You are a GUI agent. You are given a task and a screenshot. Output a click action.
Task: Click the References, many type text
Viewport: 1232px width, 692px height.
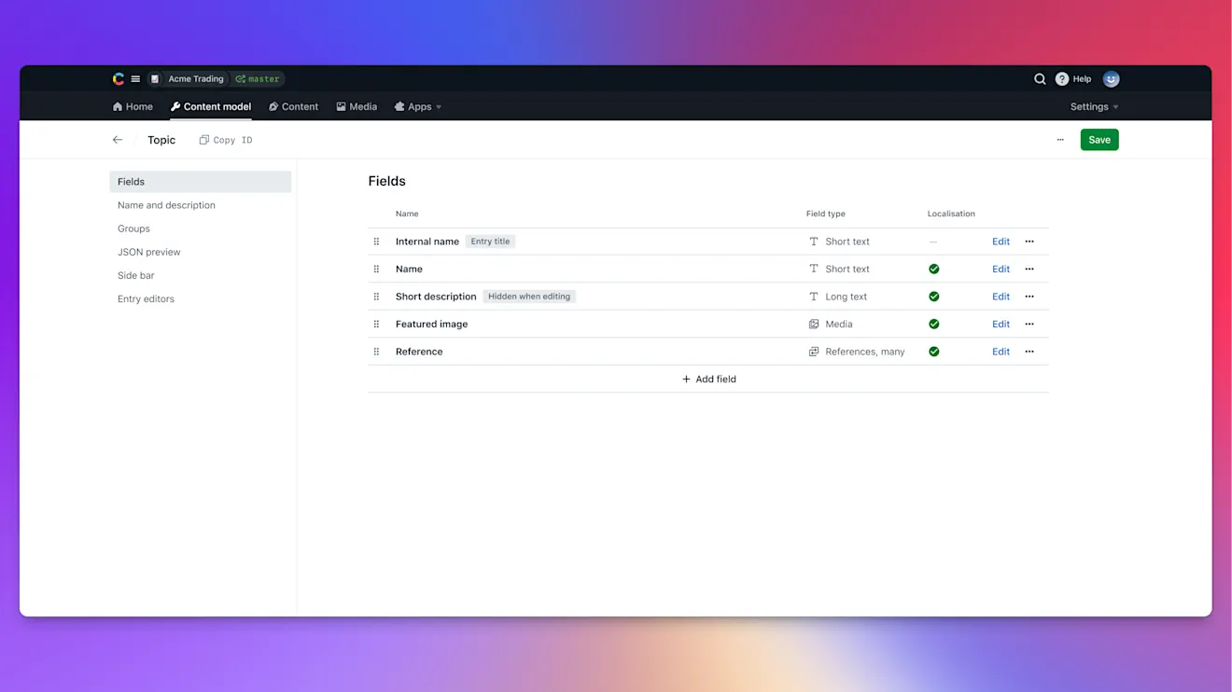click(865, 352)
